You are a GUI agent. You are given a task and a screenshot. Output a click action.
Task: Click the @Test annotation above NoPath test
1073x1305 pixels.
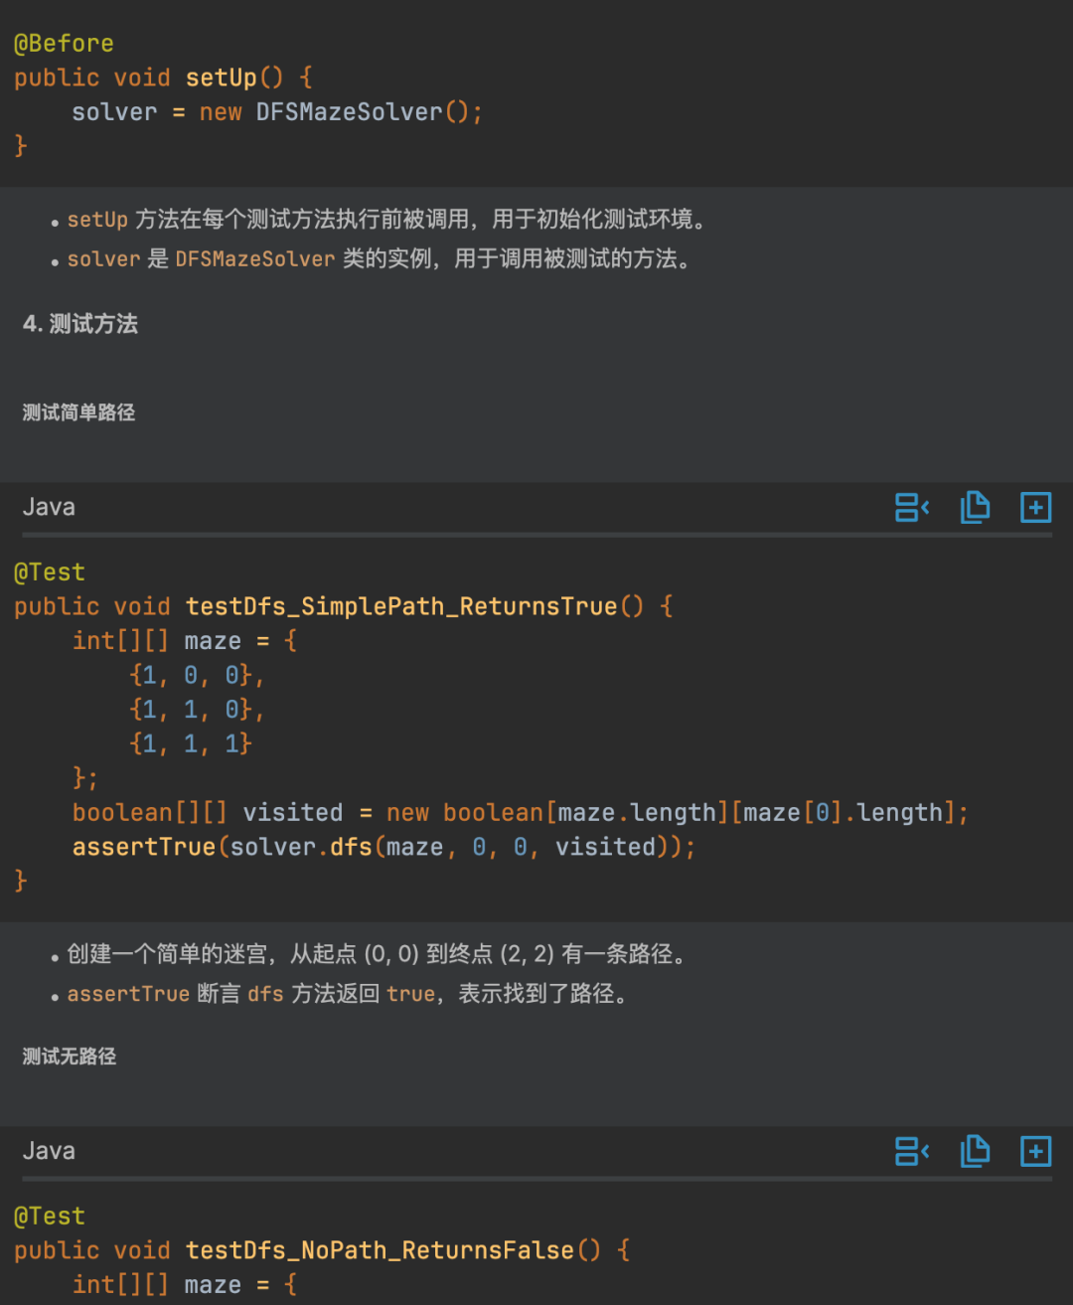point(50,1217)
